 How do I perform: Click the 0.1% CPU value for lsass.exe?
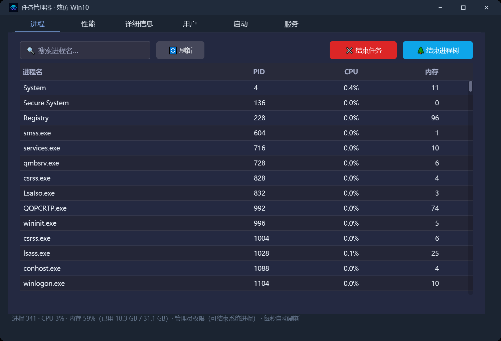[x=351, y=253]
